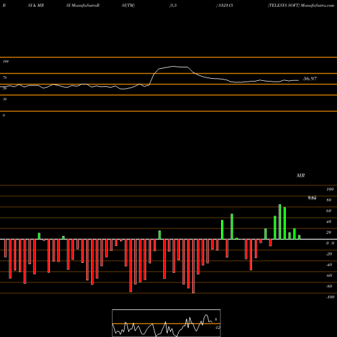Click the -40 label on the MR axis
The image size is (337, 337).
coord(329,265)
